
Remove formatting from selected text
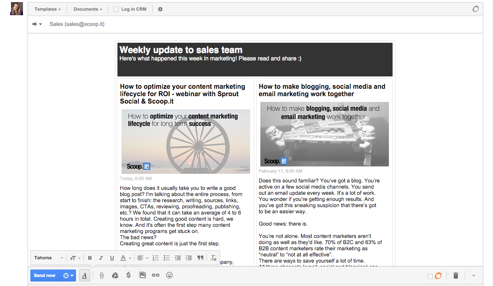pos(214,258)
